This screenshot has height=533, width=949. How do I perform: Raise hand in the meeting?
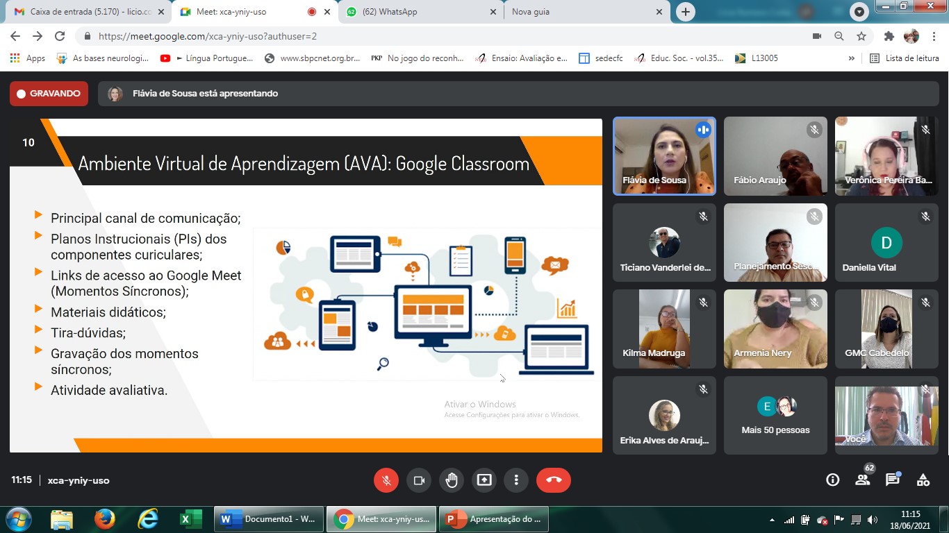pos(452,480)
